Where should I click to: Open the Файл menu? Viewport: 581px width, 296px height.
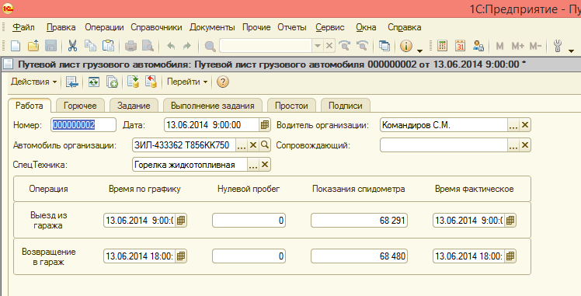(x=24, y=27)
